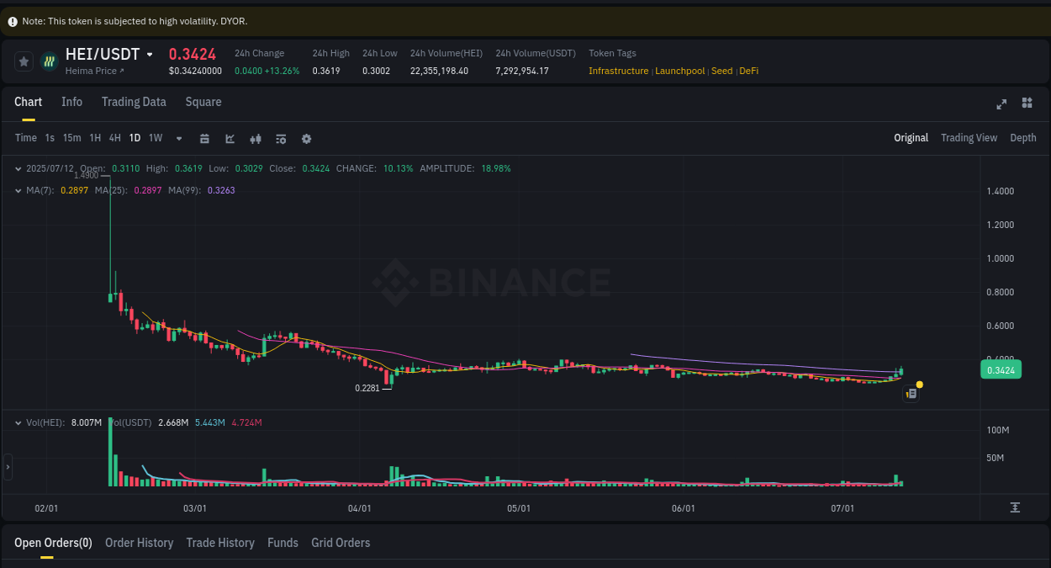The height and width of the screenshot is (568, 1051).
Task: Click the 0.3424 price tag on axis
Action: 1001,369
